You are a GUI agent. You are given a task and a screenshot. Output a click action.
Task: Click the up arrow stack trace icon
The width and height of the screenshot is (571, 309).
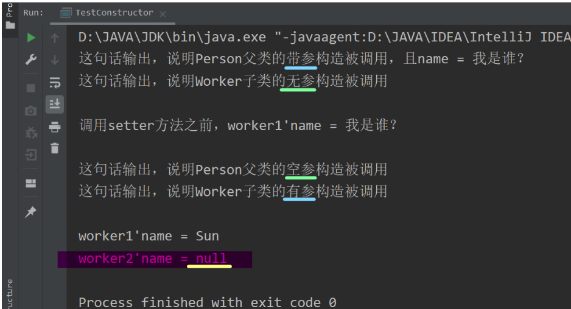point(55,38)
